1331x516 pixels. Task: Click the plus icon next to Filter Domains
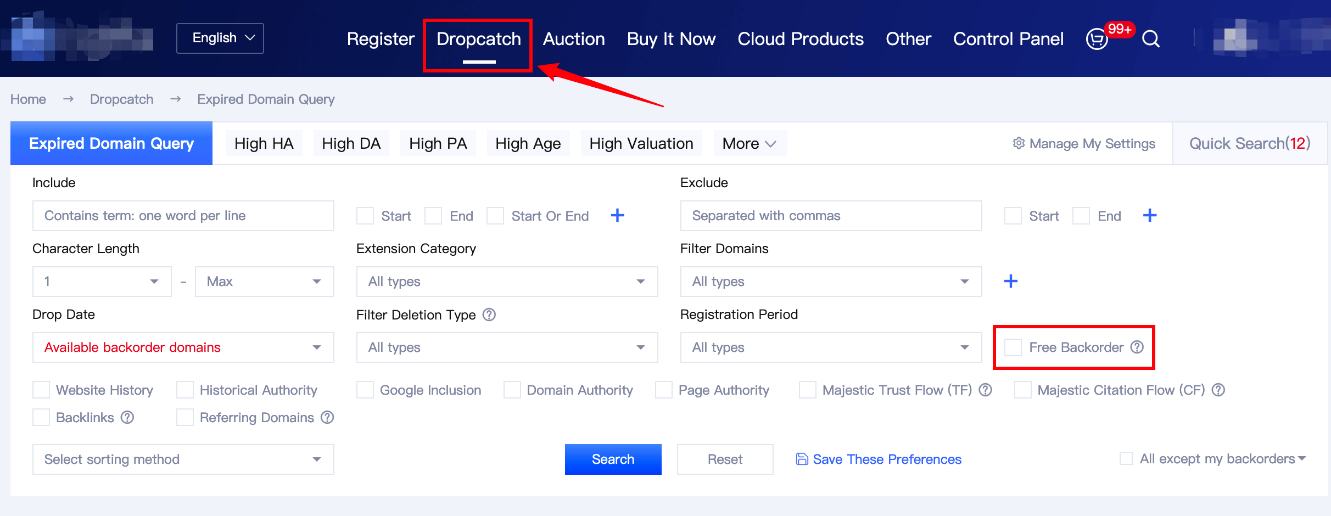tap(1010, 282)
